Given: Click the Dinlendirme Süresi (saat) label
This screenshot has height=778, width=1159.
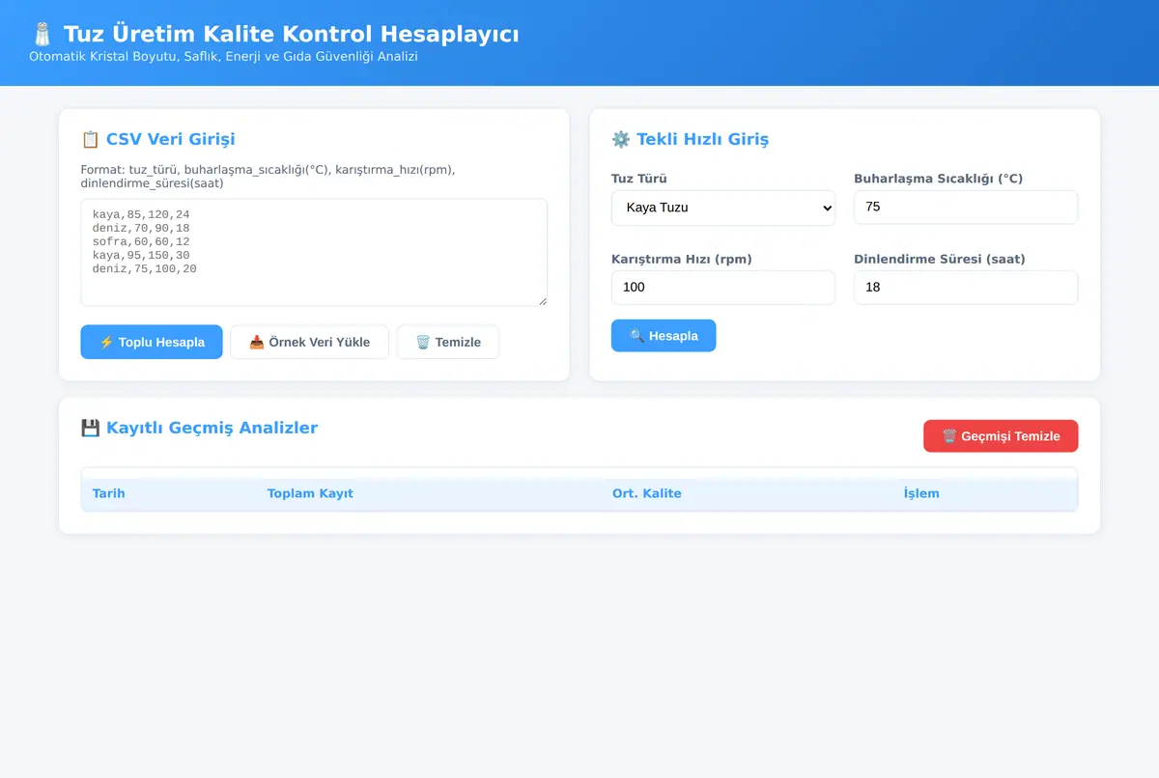Looking at the screenshot, I should coord(940,259).
